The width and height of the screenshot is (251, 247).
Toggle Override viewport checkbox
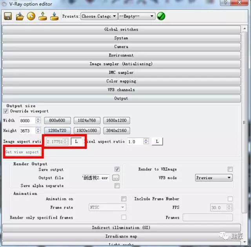pyautogui.click(x=6, y=111)
